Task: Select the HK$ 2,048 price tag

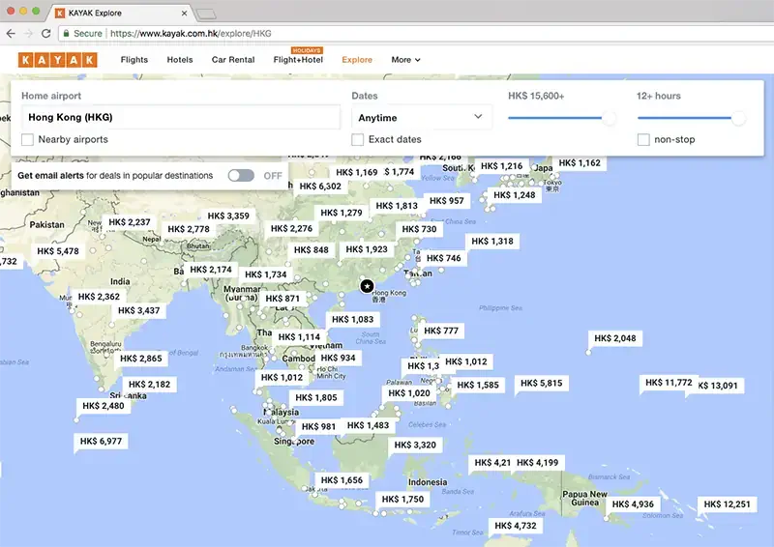Action: coord(615,338)
